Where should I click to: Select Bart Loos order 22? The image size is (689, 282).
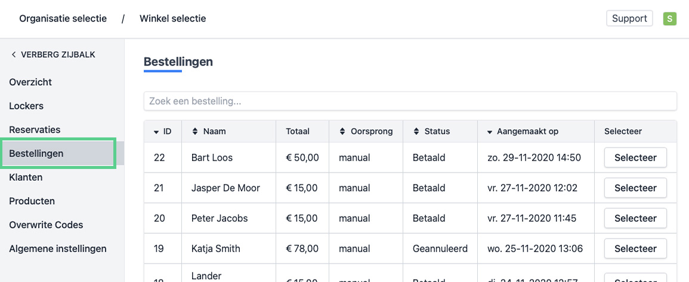pyautogui.click(x=635, y=158)
